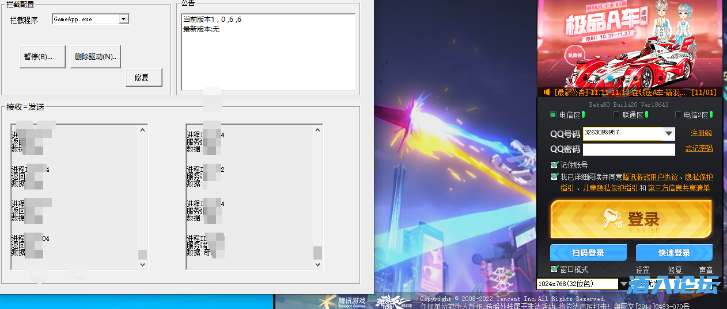This screenshot has height=309, width=727.
Task: Toggle the 窗口模式 checkbox
Action: (554, 269)
